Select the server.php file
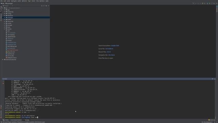The image size is (218, 123). [11, 56]
